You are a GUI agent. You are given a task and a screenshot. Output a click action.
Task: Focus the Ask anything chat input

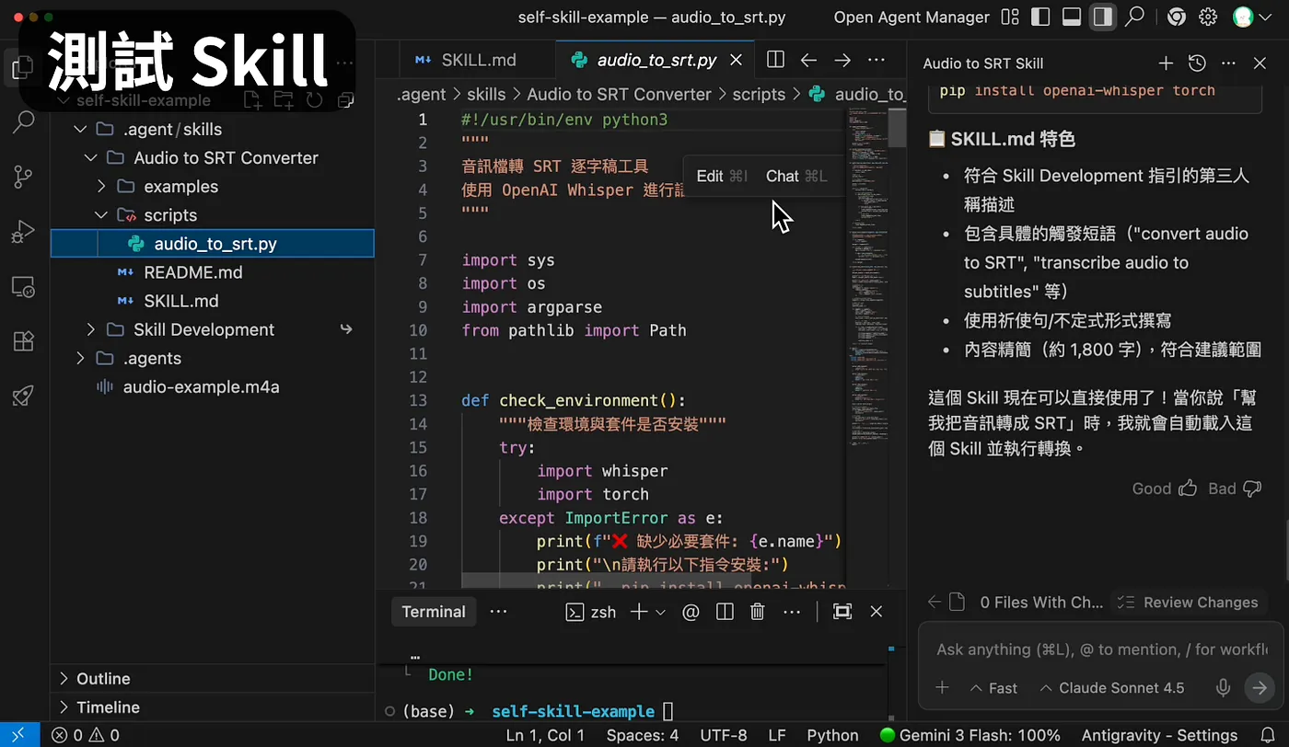pyautogui.click(x=1101, y=649)
